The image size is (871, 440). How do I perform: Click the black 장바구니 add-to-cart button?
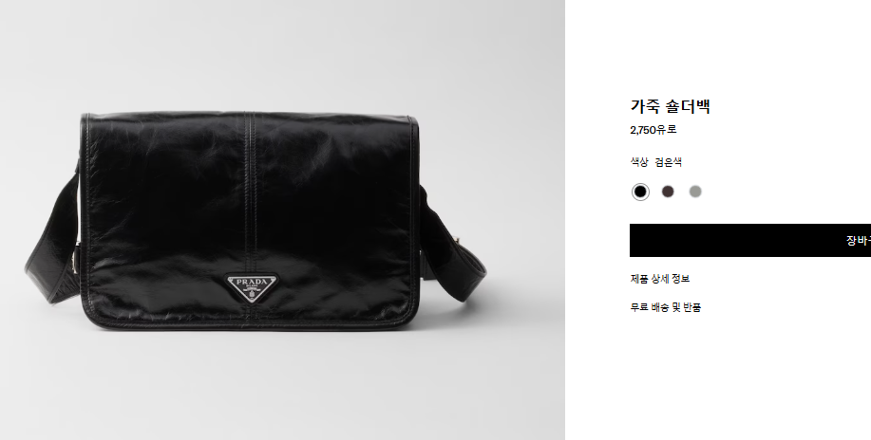click(750, 240)
